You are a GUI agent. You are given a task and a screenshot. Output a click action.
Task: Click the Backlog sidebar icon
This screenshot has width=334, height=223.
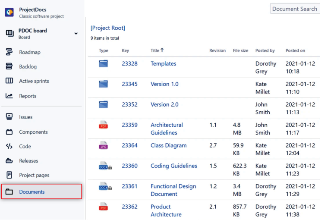pos(9,66)
